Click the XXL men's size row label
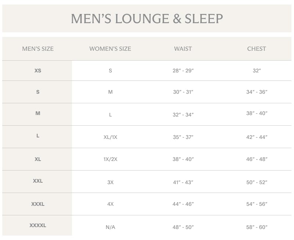Image resolution: width=294 pixels, height=240 pixels. [38, 181]
